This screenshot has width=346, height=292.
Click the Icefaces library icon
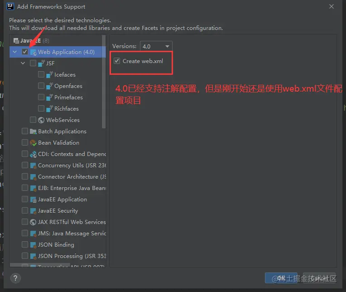[49, 75]
